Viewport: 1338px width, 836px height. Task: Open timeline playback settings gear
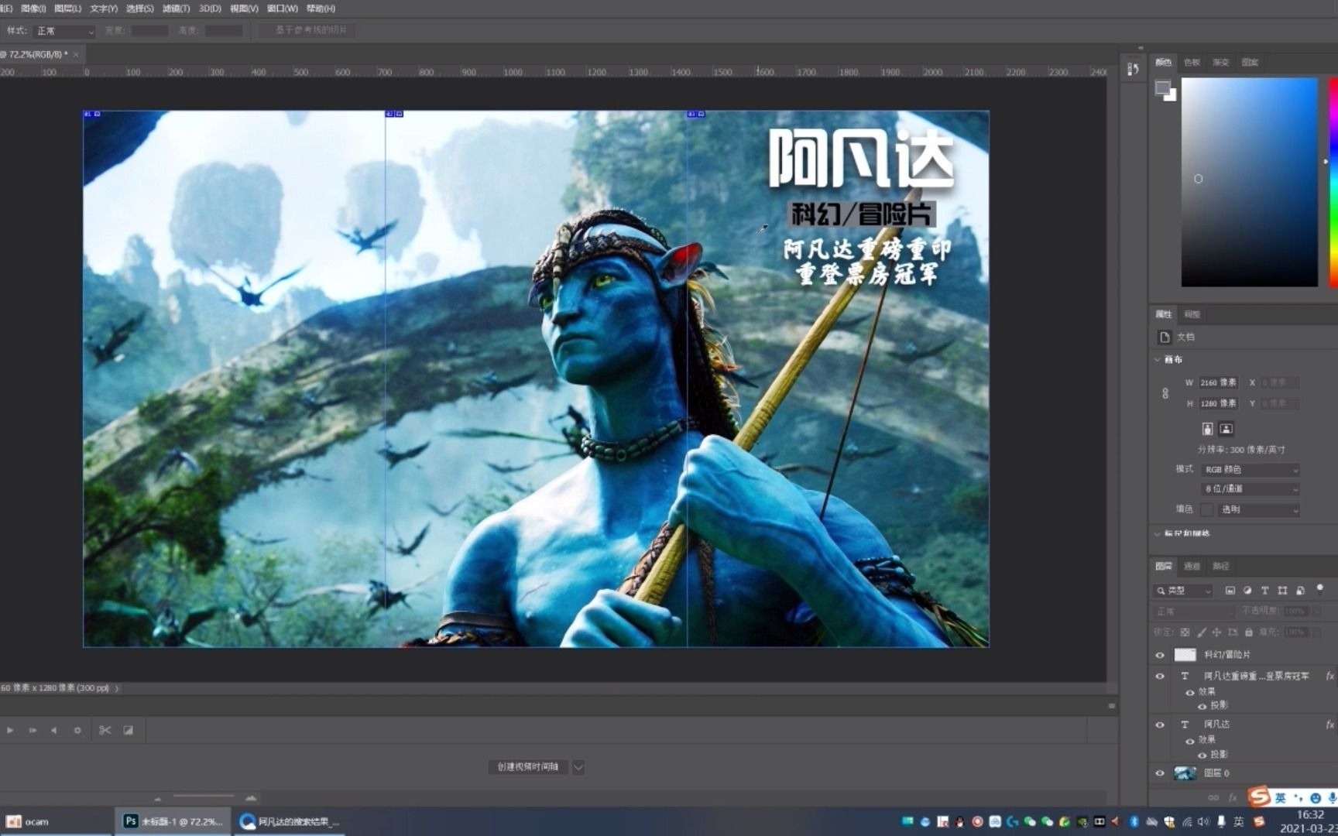click(77, 730)
